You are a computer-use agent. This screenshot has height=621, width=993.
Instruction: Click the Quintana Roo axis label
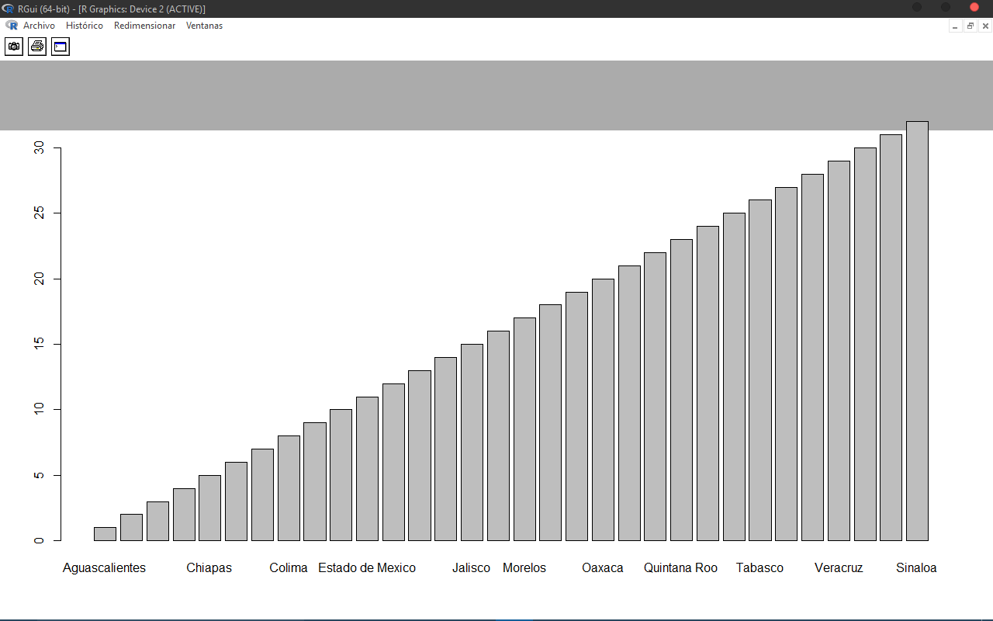pos(680,568)
